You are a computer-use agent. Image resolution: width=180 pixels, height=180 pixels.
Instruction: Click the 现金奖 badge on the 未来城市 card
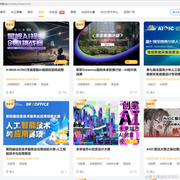pyautogui.click(x=80, y=104)
